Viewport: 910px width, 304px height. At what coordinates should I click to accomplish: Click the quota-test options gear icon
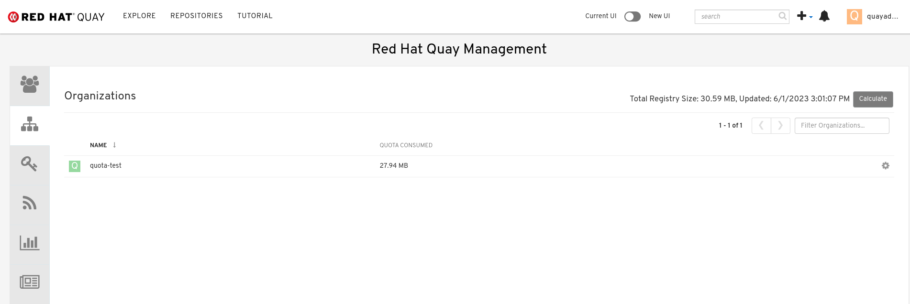(x=885, y=165)
